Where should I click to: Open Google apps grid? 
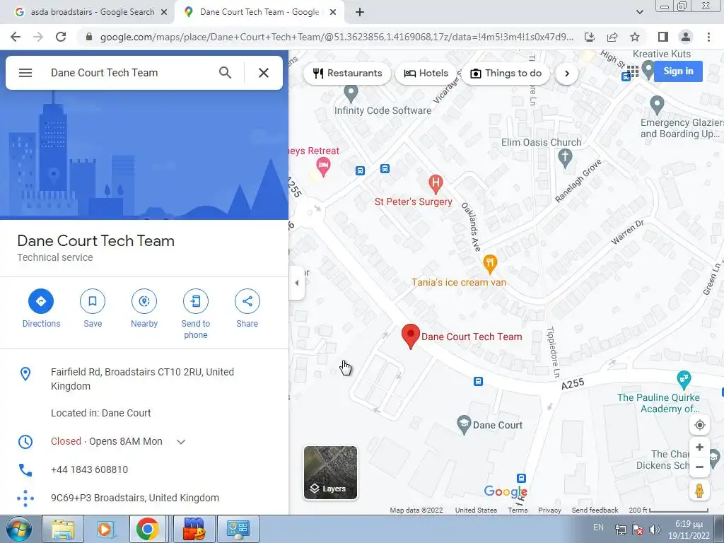[x=633, y=71]
